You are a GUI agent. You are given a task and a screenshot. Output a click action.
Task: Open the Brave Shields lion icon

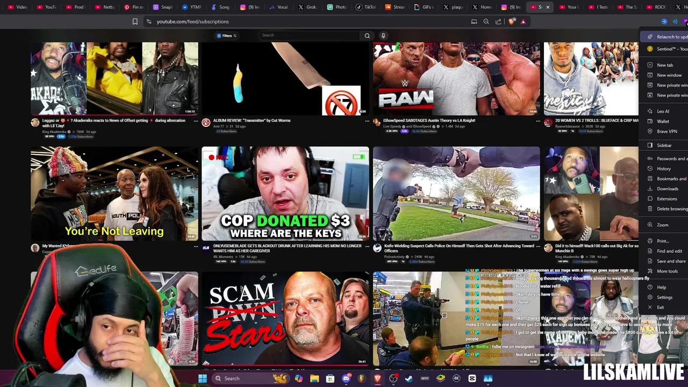coord(511,21)
